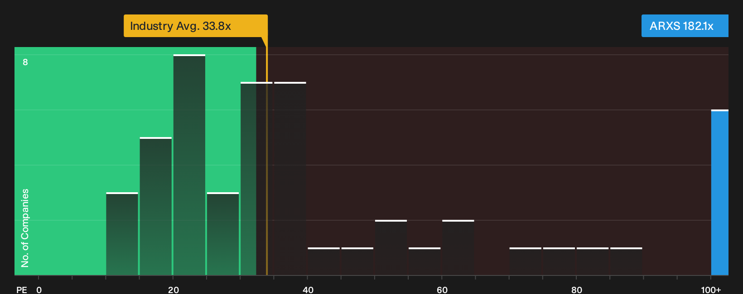743x294 pixels.
Task: Click the histogram bar at PE 40-45
Action: point(324,261)
